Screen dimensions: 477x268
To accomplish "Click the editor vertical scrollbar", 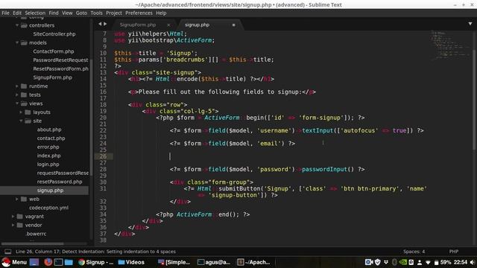I will coord(475,99).
